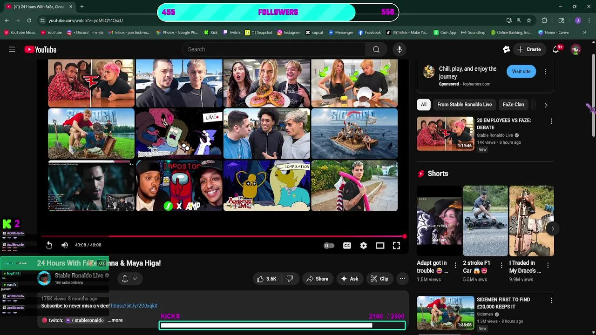Click the Create button
This screenshot has width=596, height=335.
tap(529, 49)
